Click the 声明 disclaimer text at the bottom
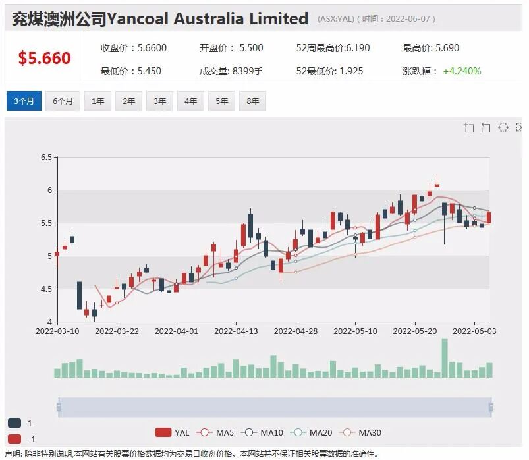This screenshot has height=460, width=529. (x=191, y=453)
